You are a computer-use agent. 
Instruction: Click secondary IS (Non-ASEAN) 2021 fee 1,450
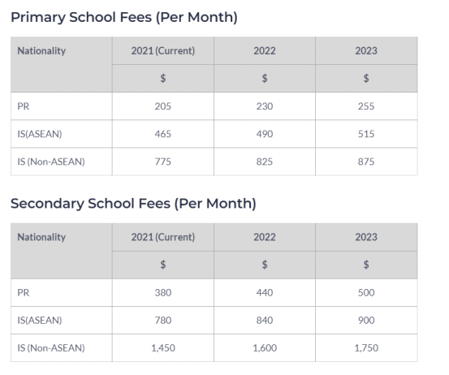tap(163, 347)
